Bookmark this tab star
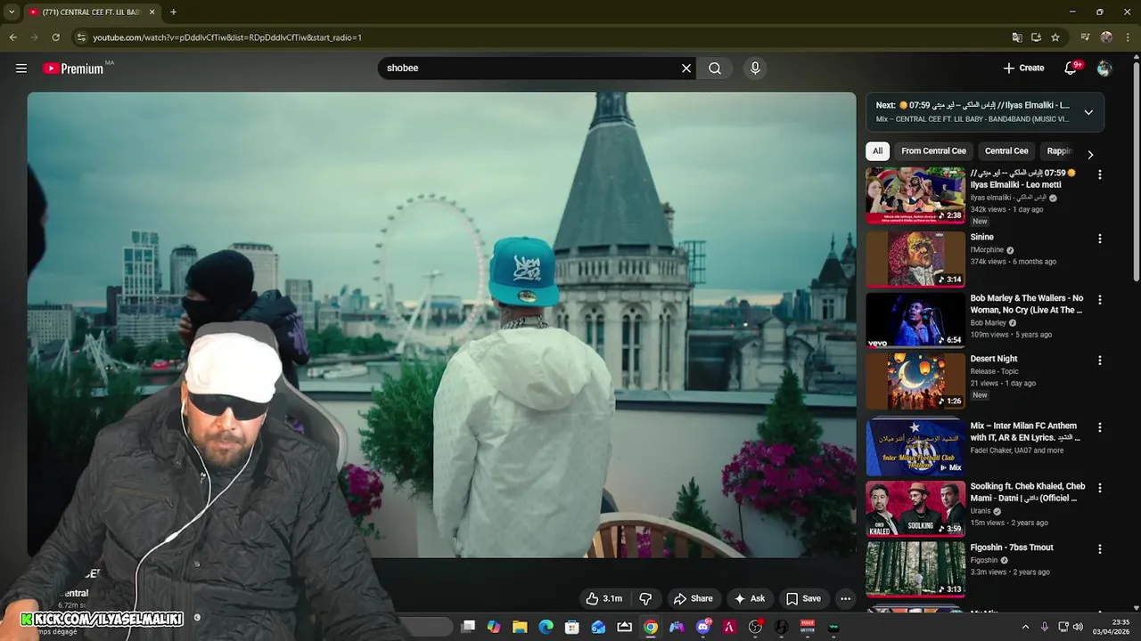This screenshot has width=1141, height=641. pos(1055,37)
